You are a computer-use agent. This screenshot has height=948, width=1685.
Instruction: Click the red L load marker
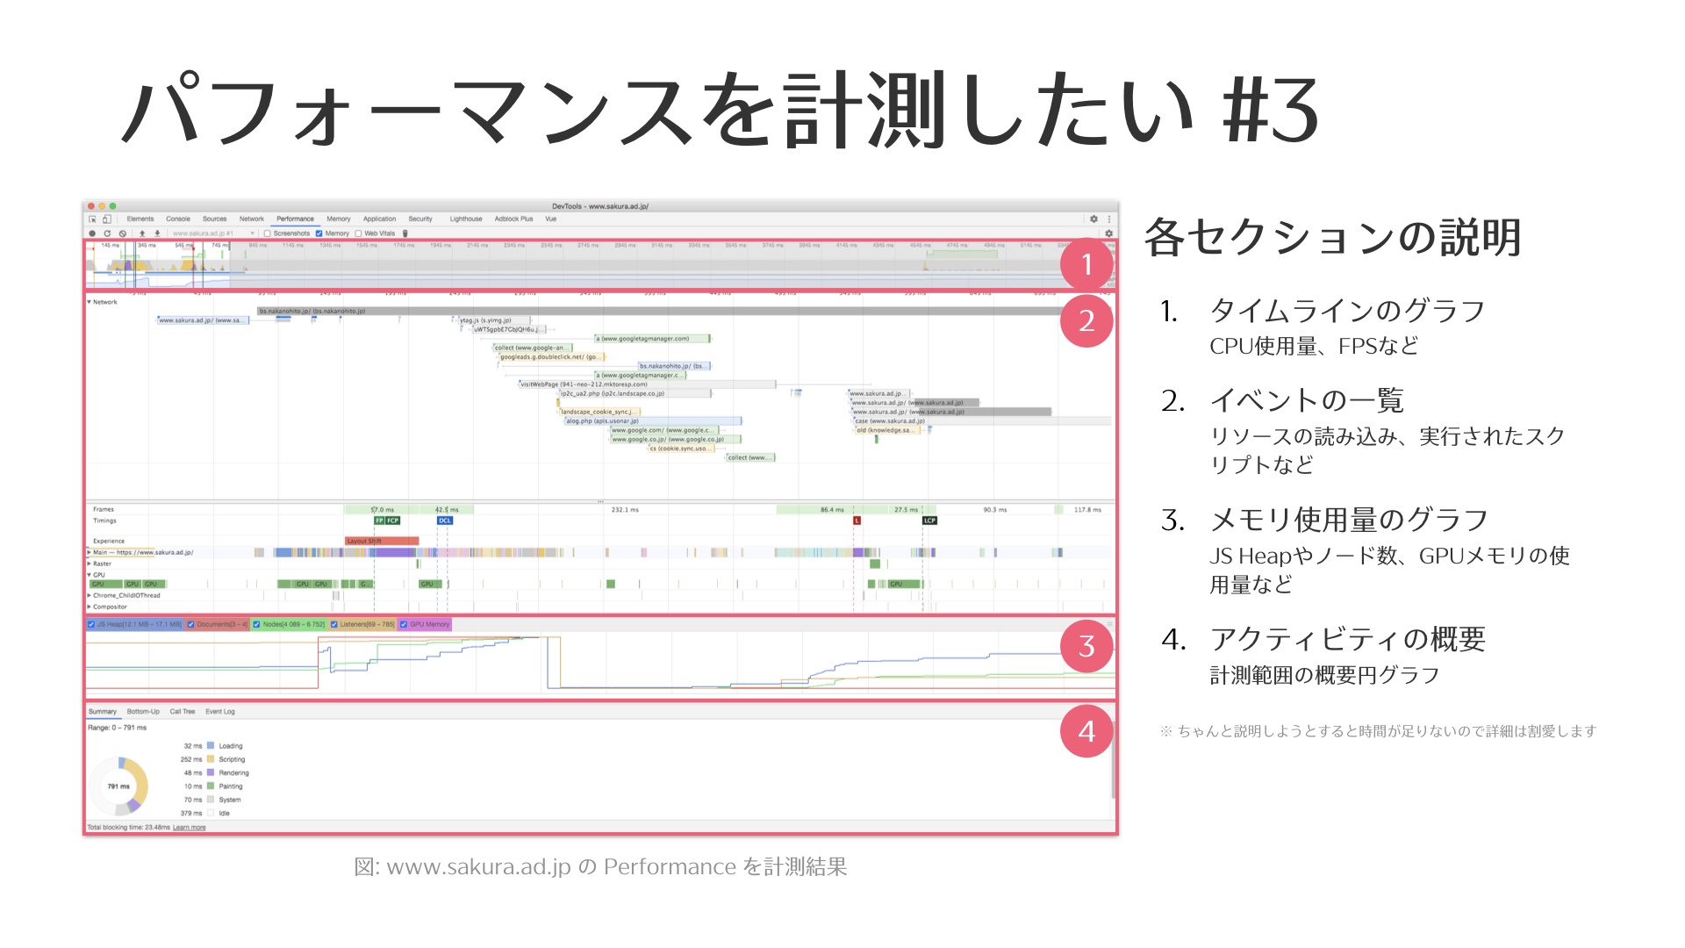point(857,521)
